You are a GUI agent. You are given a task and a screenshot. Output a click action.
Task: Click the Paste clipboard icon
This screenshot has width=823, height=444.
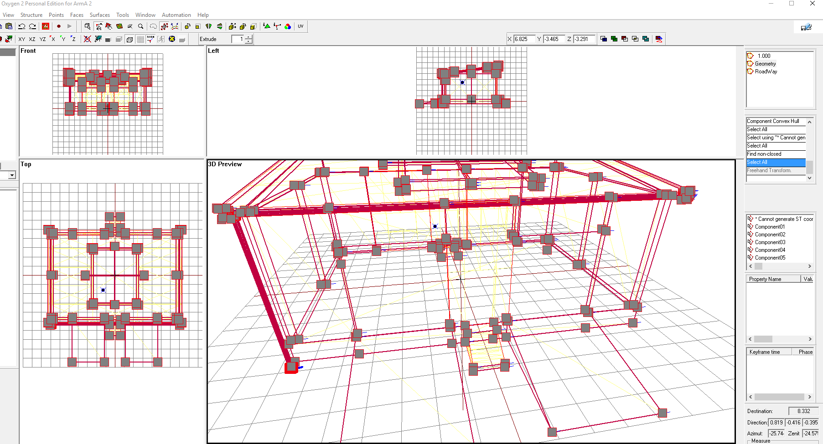click(9, 26)
